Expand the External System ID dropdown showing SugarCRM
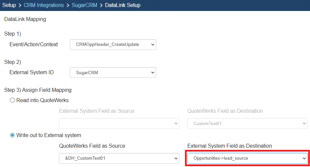This screenshot has height=167, width=310. click(x=113, y=73)
